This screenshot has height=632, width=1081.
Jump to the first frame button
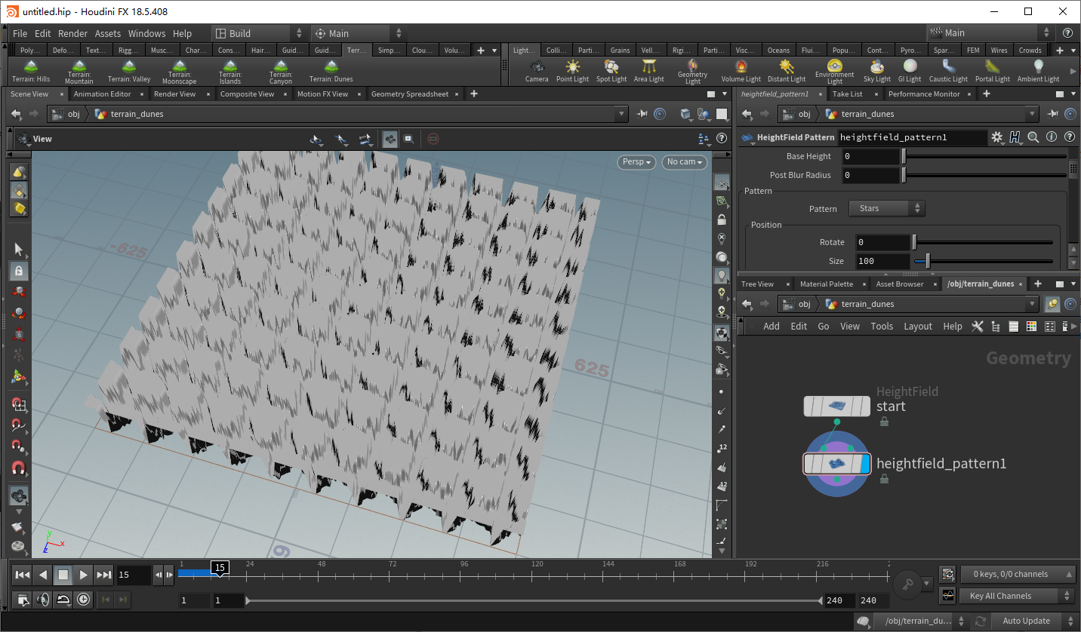coord(23,575)
